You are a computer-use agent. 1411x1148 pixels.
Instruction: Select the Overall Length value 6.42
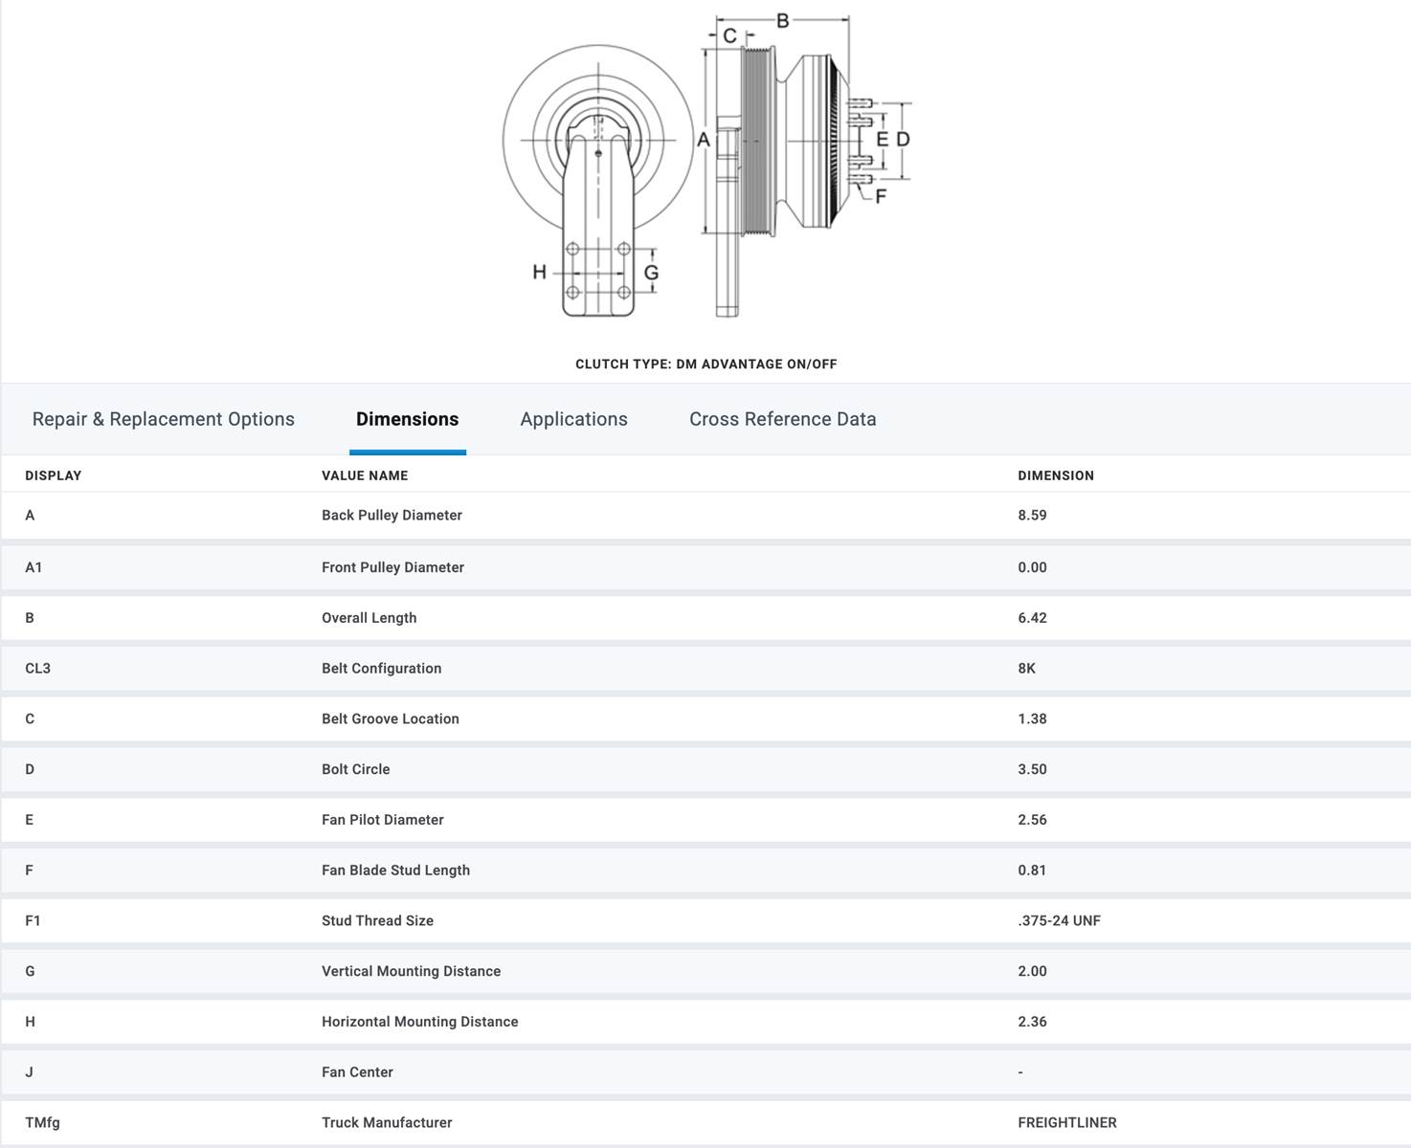pos(1032,618)
